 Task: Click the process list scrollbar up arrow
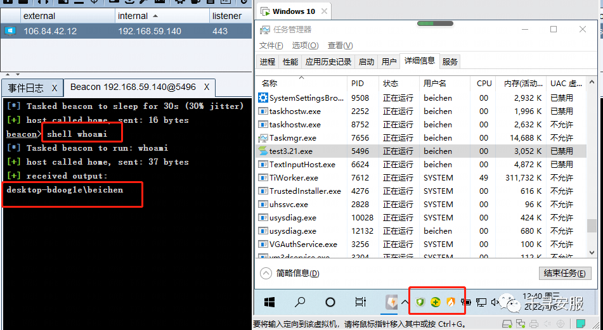click(x=592, y=82)
